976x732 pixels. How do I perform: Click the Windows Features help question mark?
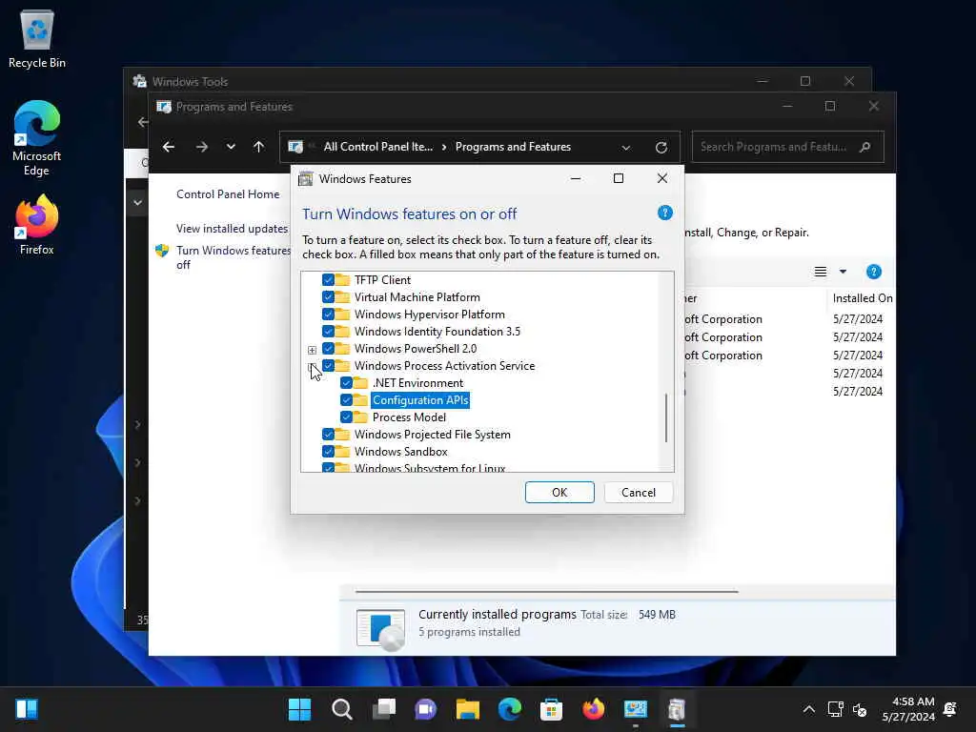[x=664, y=213]
